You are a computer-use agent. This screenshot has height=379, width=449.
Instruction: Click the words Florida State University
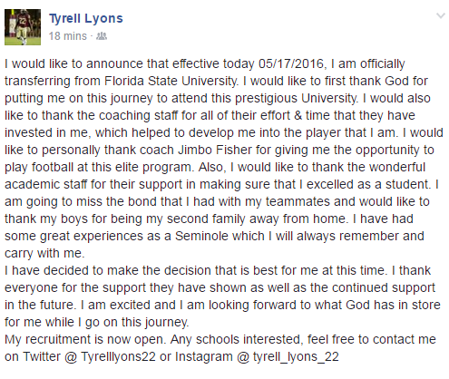[x=171, y=82]
